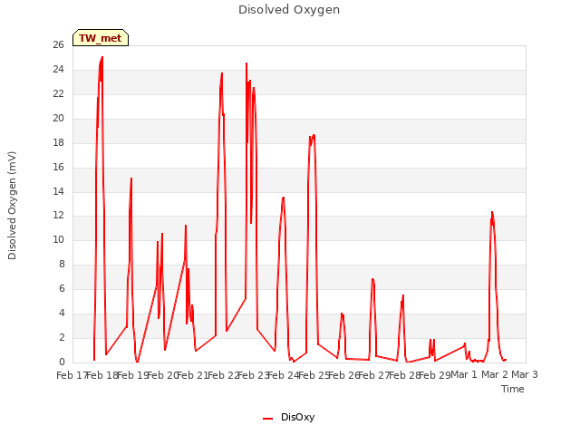Click the Feb 18 peak near 25 mV

tap(102, 57)
